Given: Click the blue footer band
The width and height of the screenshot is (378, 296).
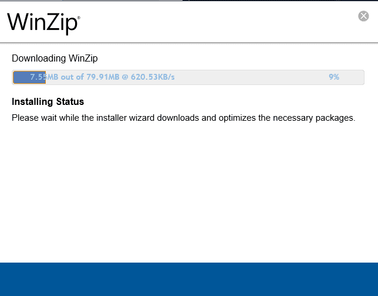Looking at the screenshot, I should pos(189,279).
